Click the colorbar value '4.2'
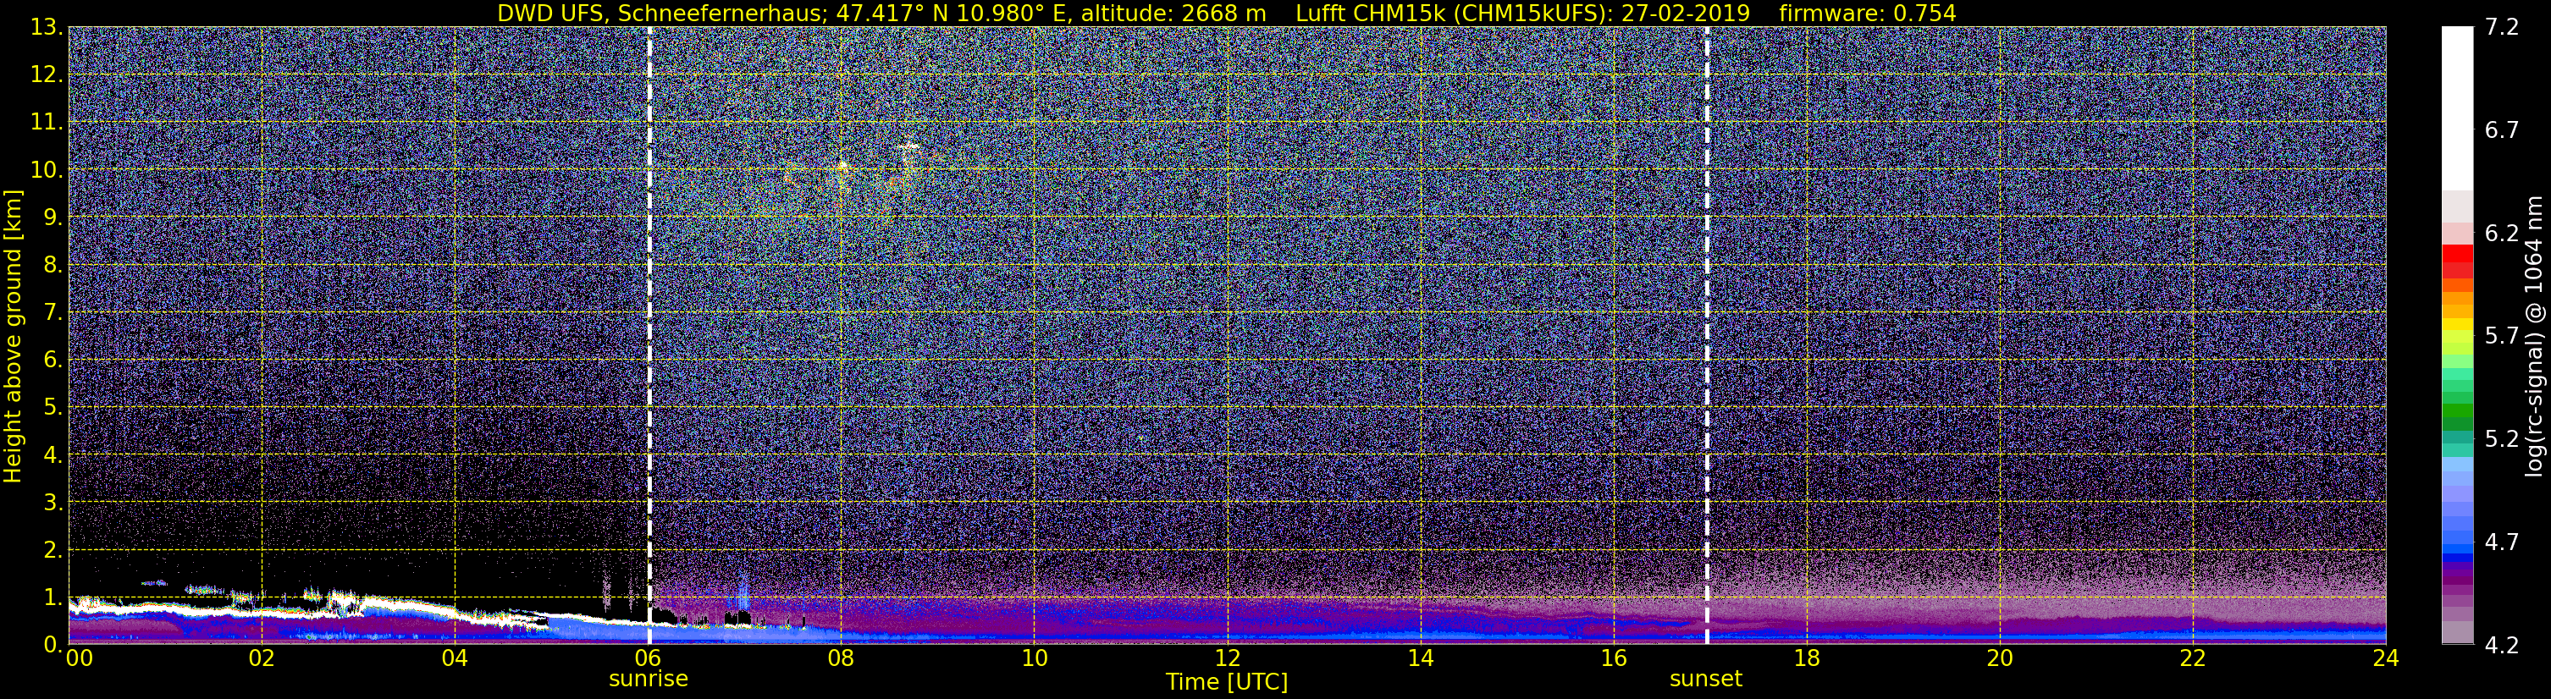 2502,645
